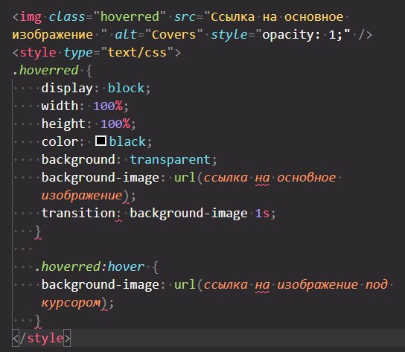Click the '.hoverred' selector on its own line
Viewport: 405px width, 352px height.
[x=45, y=70]
